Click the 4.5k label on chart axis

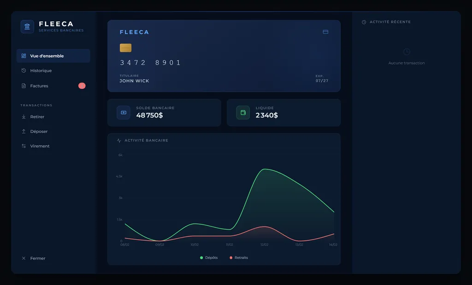[x=119, y=176]
